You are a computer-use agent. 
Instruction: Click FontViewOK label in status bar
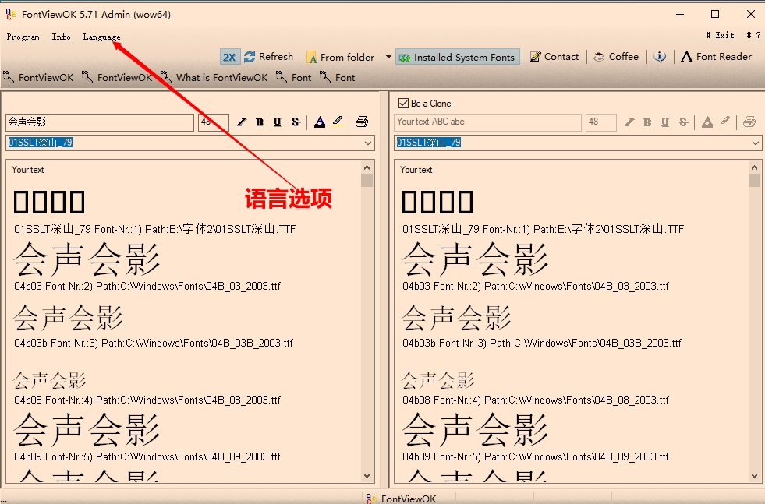pos(409,499)
